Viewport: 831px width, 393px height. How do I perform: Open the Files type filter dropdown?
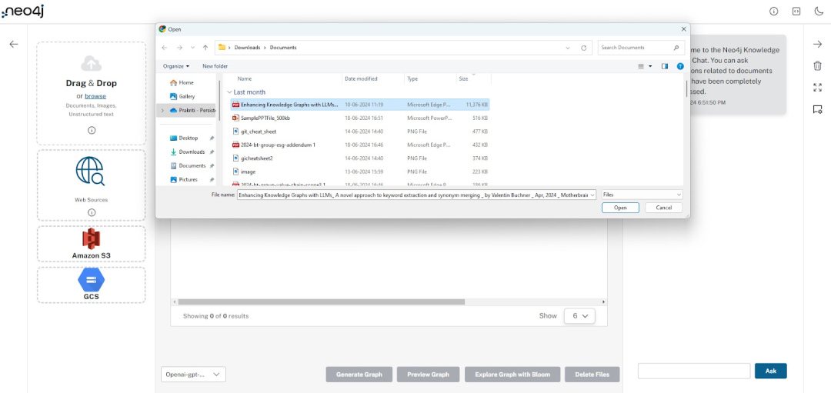pos(642,195)
